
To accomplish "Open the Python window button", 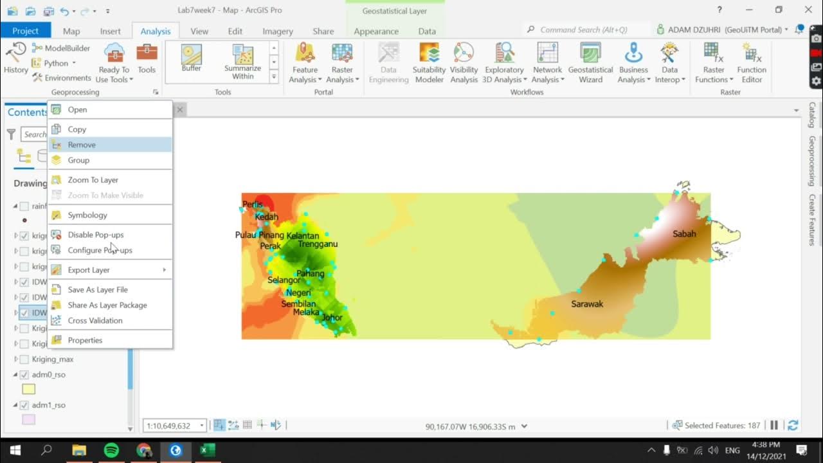I will [54, 63].
